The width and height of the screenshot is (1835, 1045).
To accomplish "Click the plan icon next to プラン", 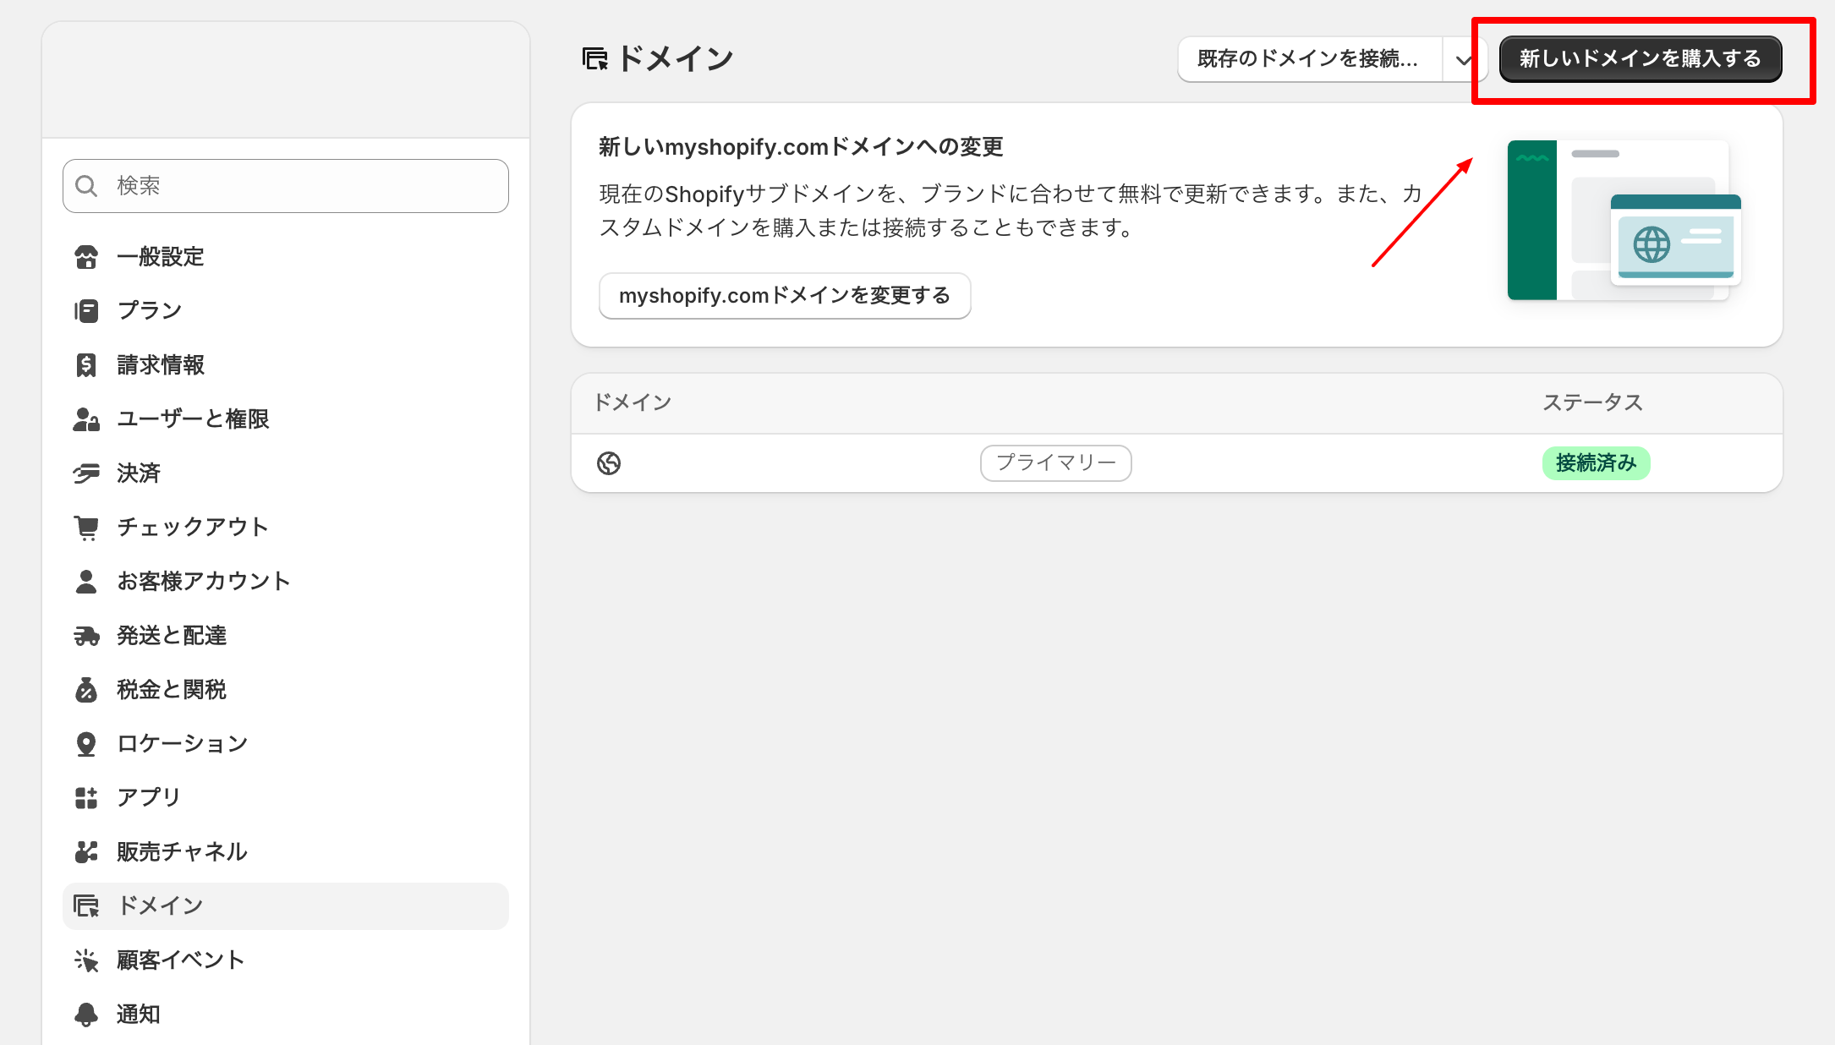I will [86, 311].
